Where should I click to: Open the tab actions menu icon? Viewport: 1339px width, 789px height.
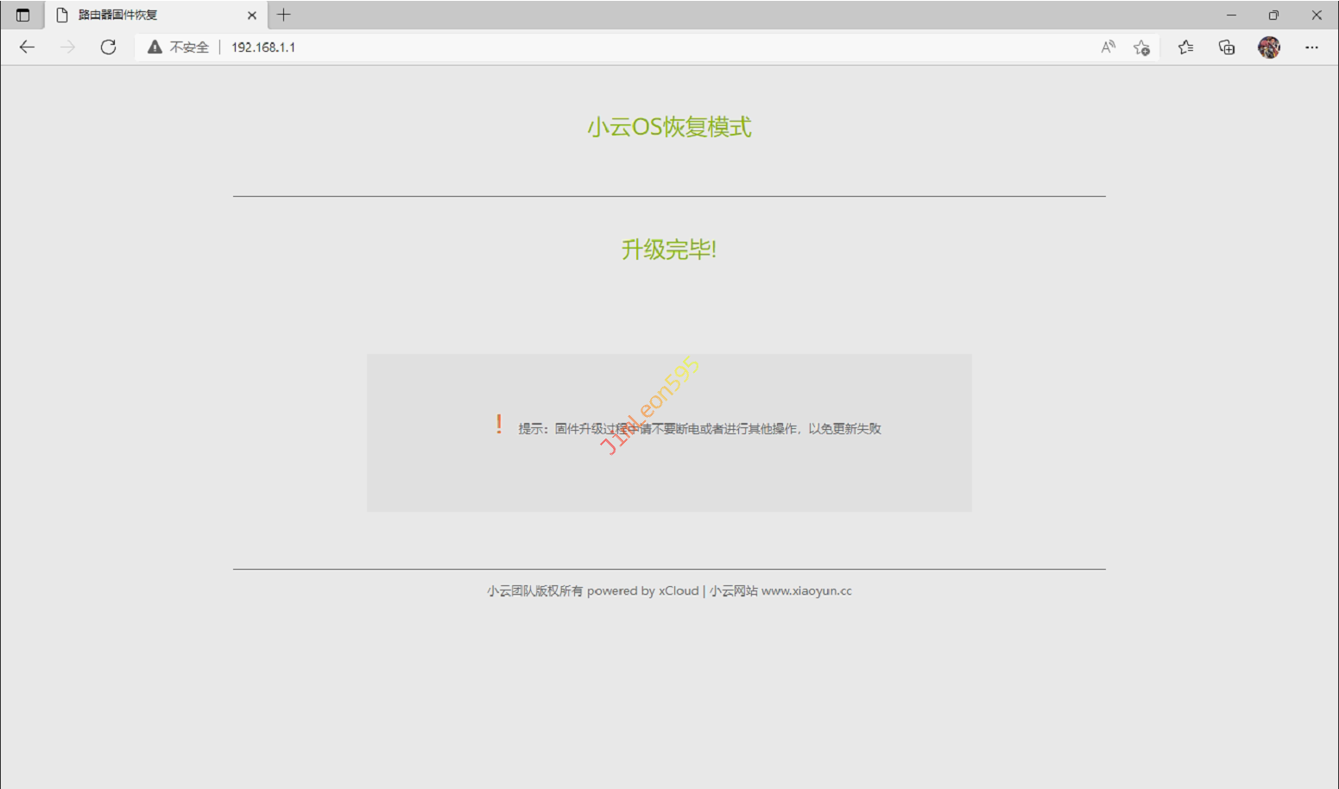coord(23,15)
